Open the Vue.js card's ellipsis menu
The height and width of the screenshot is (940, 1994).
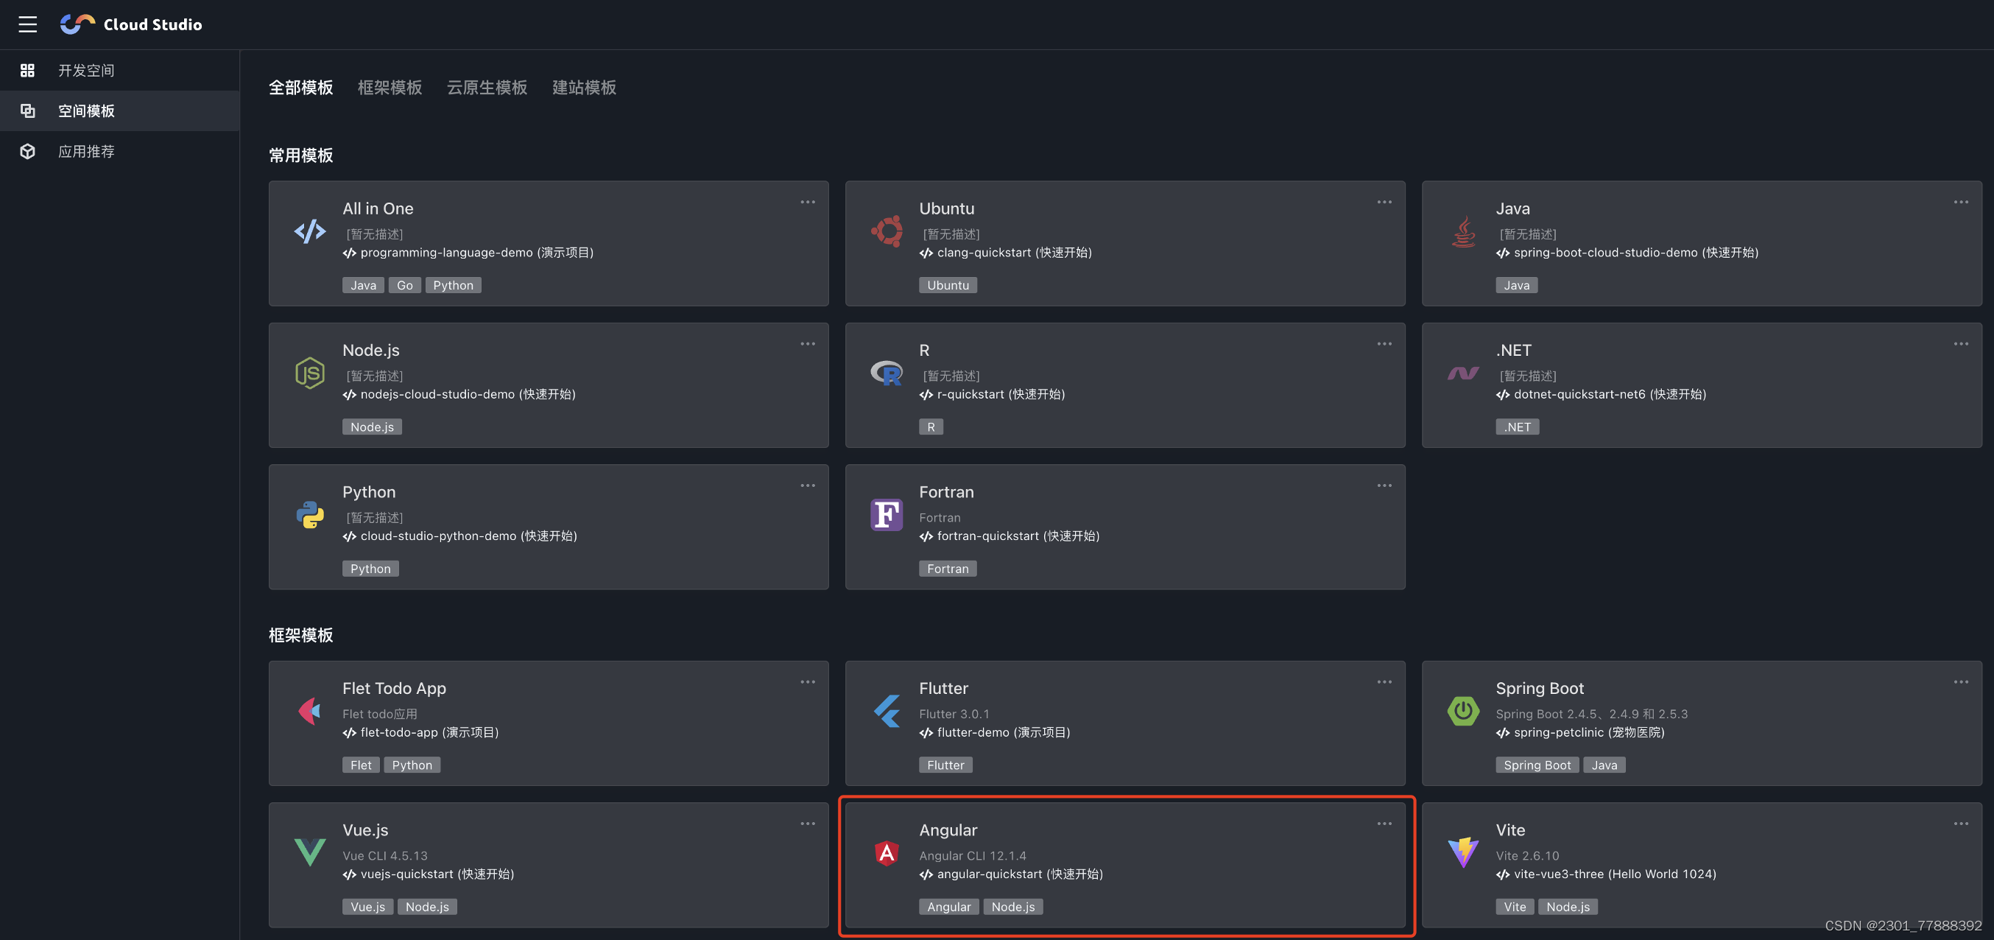pyautogui.click(x=807, y=824)
